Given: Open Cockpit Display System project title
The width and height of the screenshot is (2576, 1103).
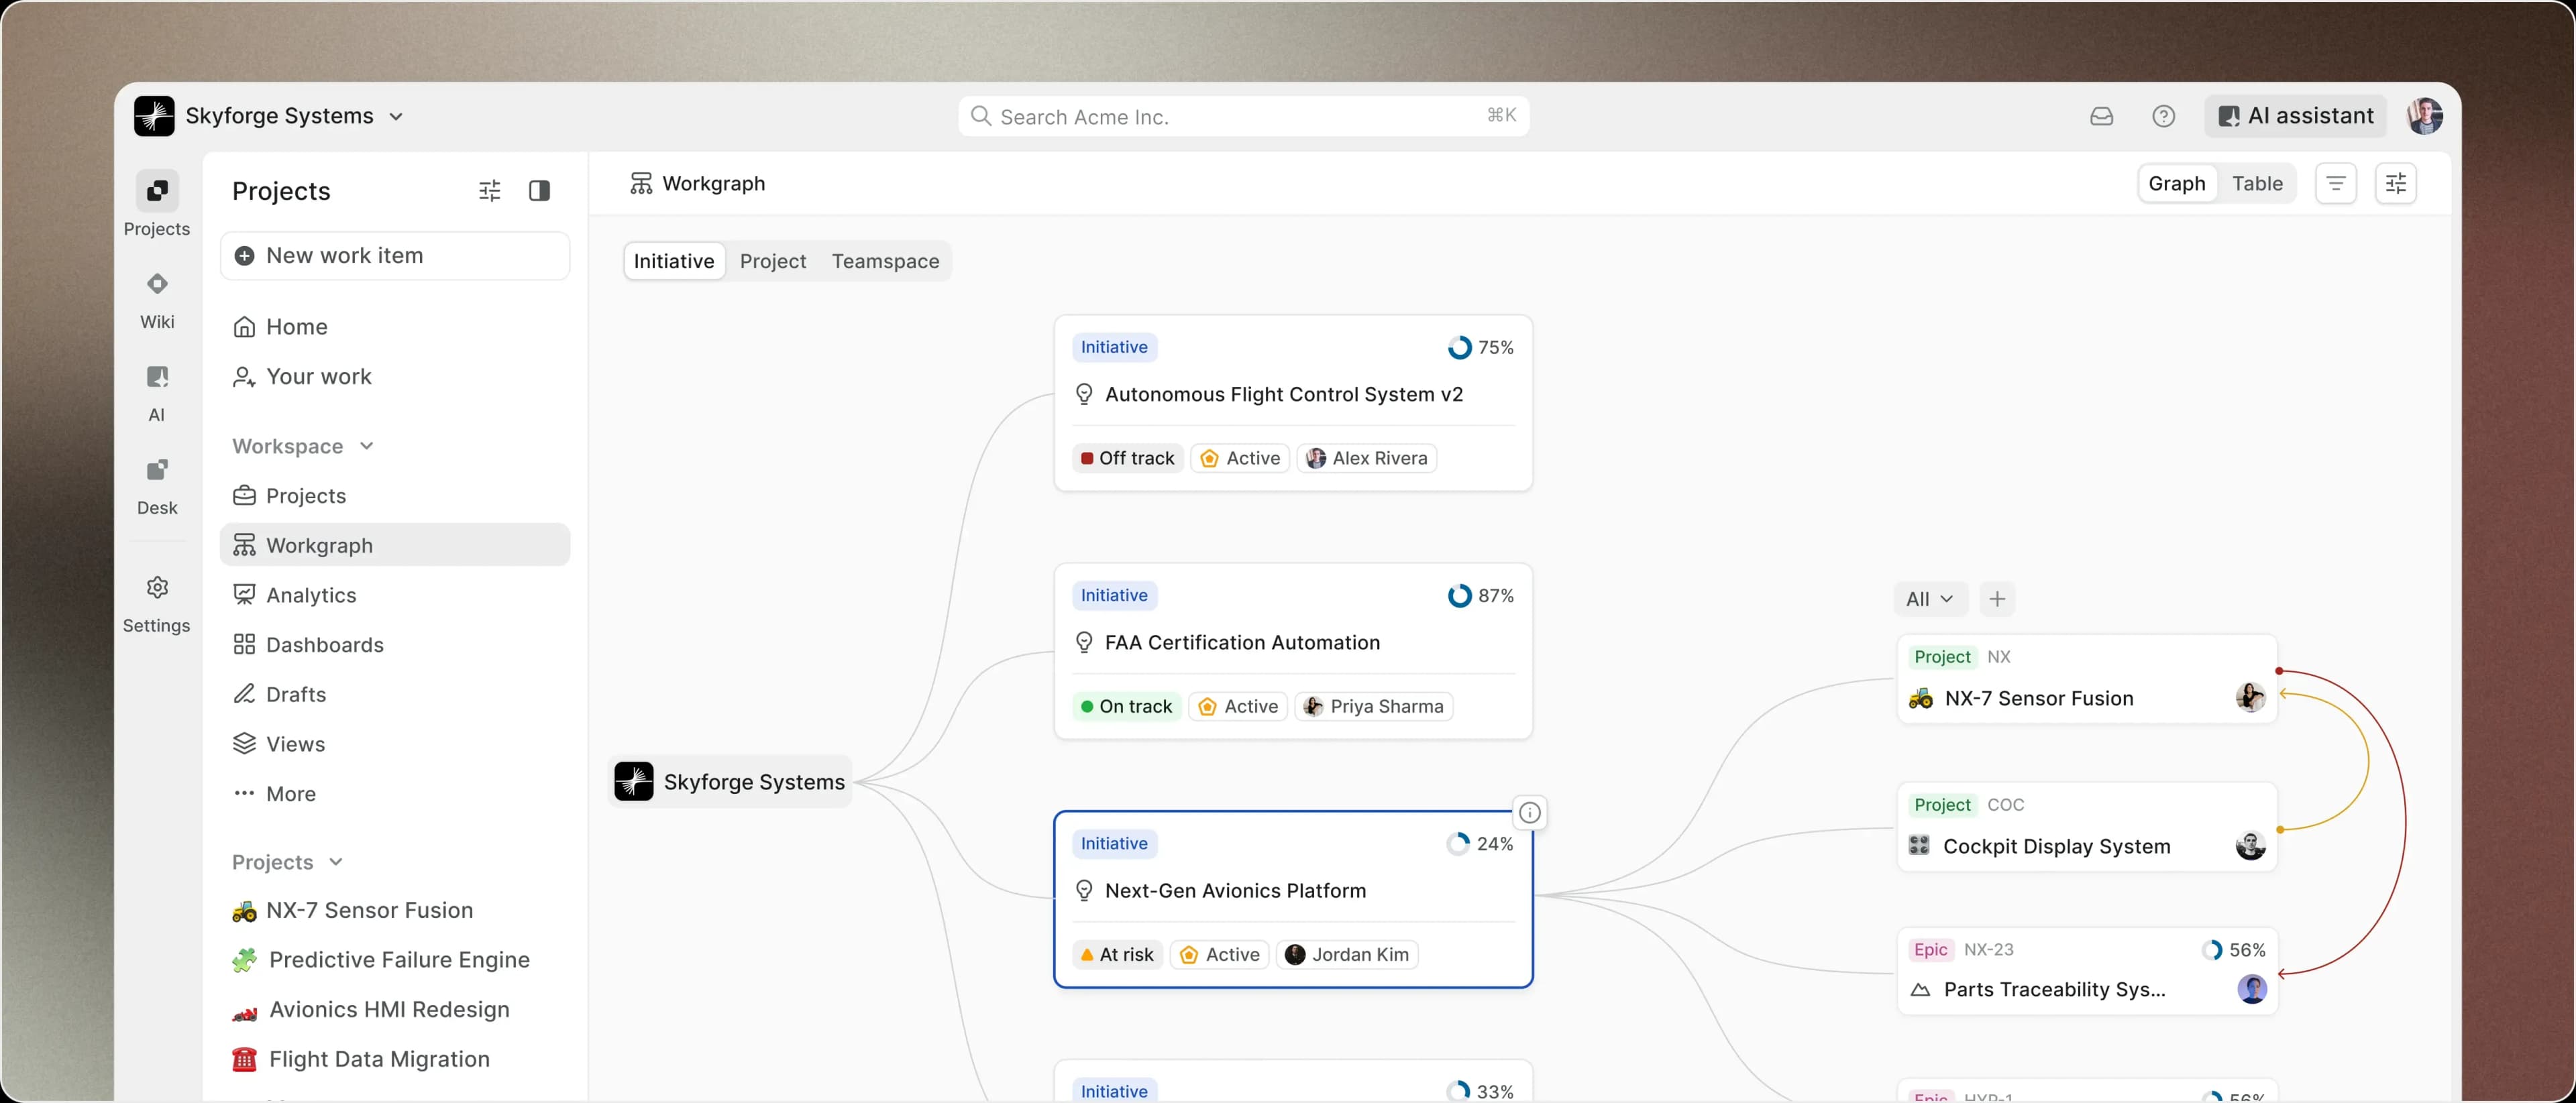Looking at the screenshot, I should click(x=2057, y=846).
